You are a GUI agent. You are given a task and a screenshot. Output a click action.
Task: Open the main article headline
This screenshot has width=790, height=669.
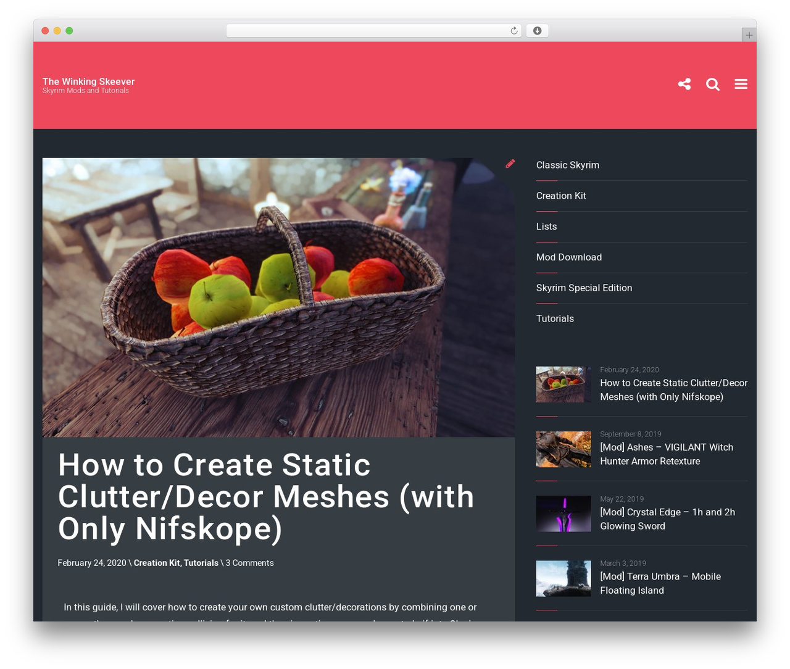266,497
